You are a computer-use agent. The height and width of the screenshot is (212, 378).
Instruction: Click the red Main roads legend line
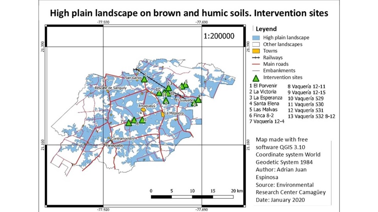tap(256, 64)
